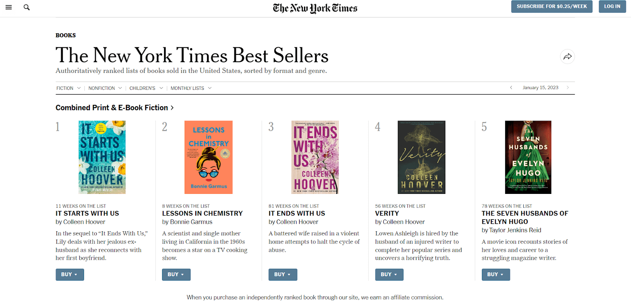Select the It Ends With Us book cover
This screenshot has width=631, height=307.
coord(315,157)
